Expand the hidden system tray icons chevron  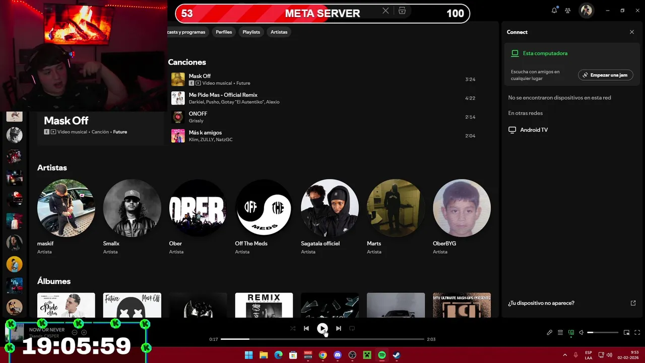pos(564,355)
